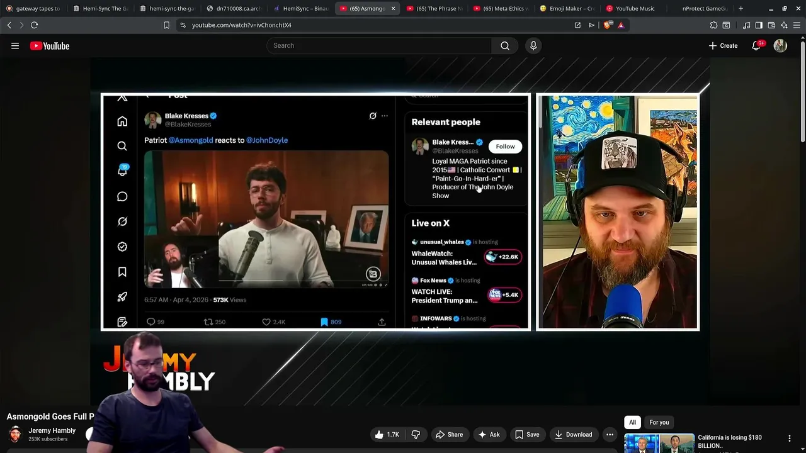The image size is (806, 453).
Task: Open options for California video suggestion
Action: [x=790, y=439]
